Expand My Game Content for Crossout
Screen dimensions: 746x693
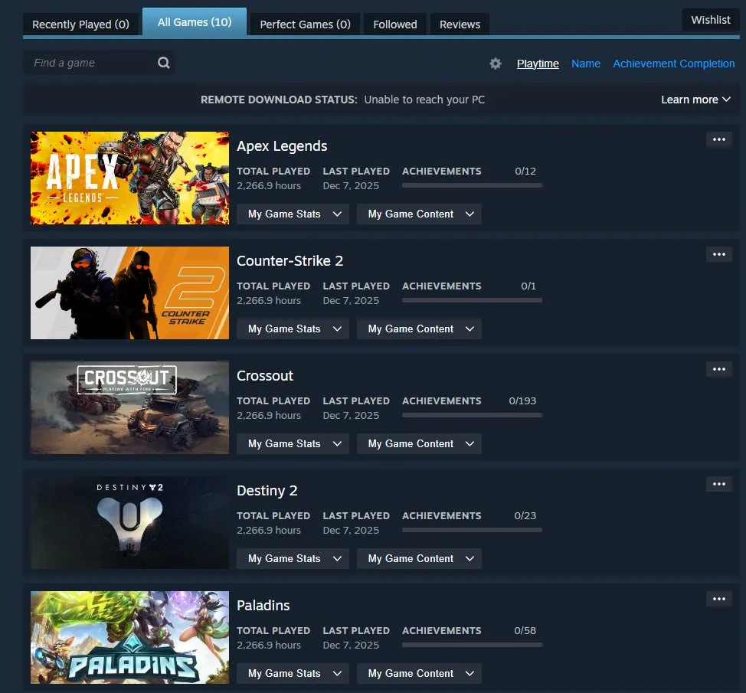[x=419, y=444]
